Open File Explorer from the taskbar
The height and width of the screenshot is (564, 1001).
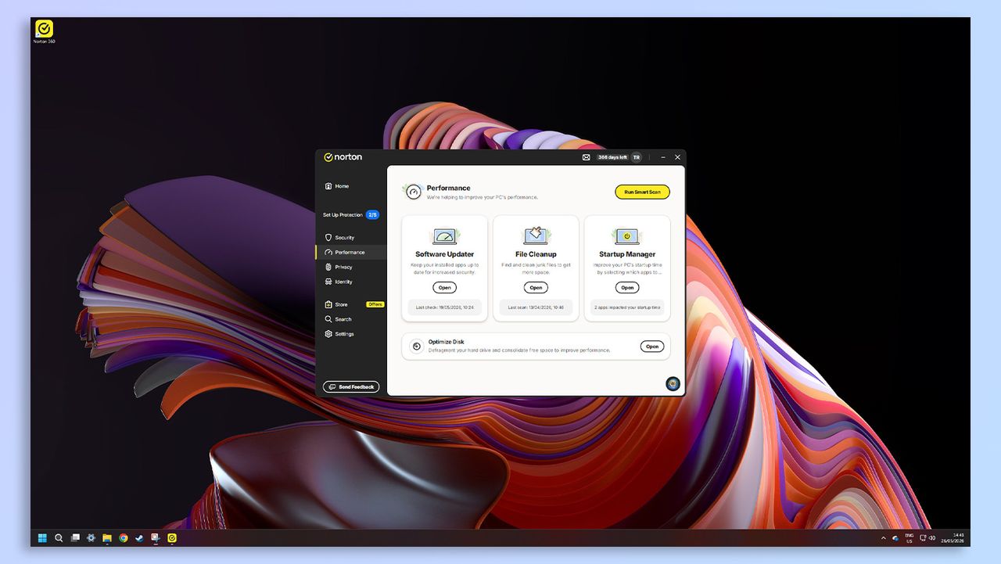coord(107,537)
